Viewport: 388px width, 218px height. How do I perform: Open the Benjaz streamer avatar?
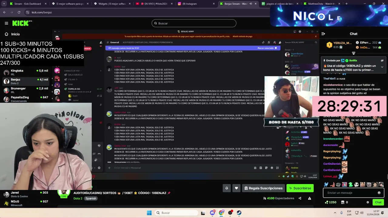[x=64, y=193]
